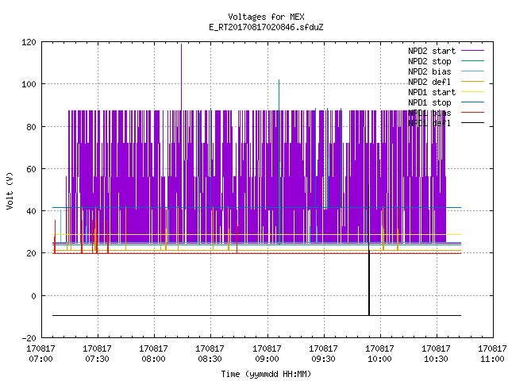Image resolution: width=508 pixels, height=381 pixels.
Task: Click the 'NPD1 stop' legend label
Action: (429, 102)
